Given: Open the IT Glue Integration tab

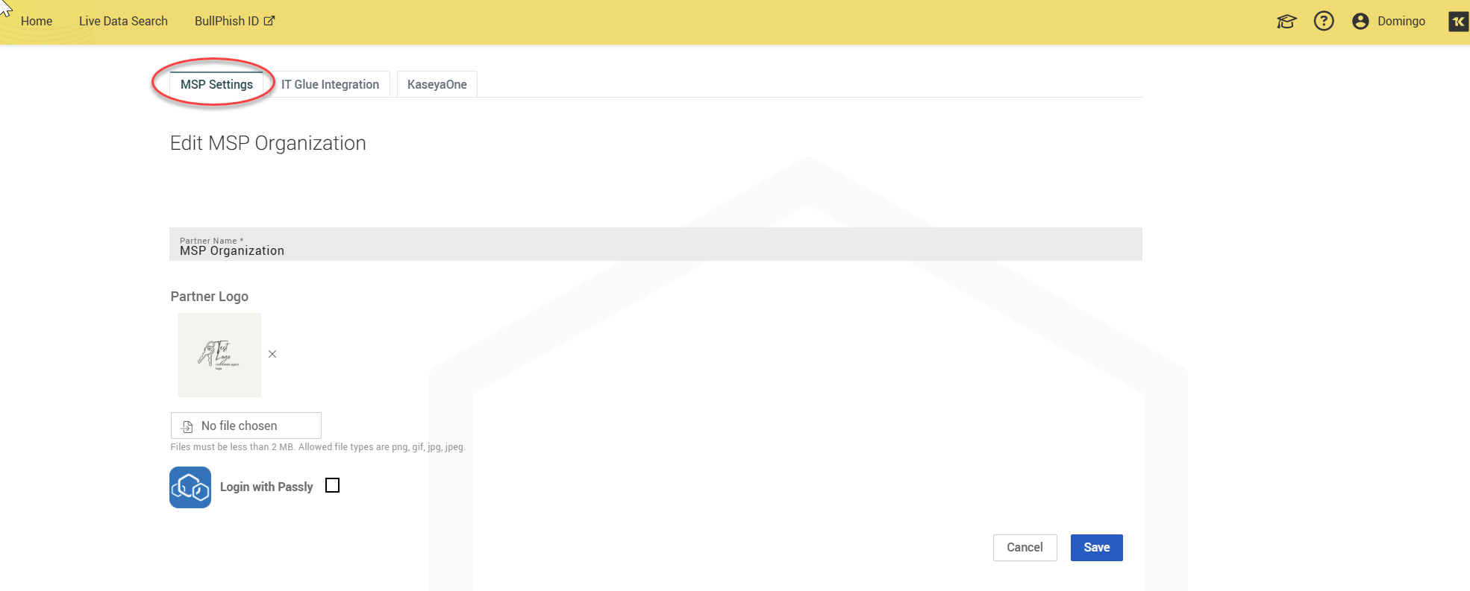Looking at the screenshot, I should pos(330,84).
